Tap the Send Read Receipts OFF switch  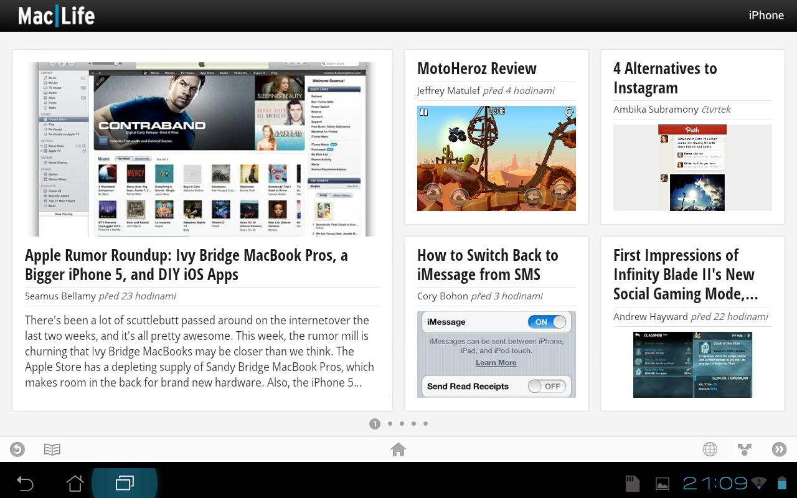pos(547,386)
